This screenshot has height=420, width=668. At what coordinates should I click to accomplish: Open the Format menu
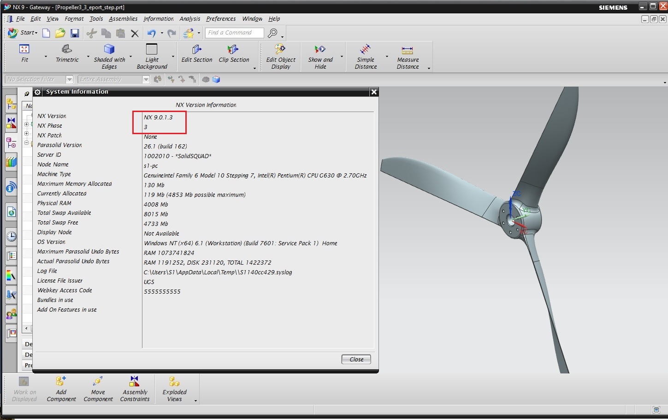click(x=74, y=19)
